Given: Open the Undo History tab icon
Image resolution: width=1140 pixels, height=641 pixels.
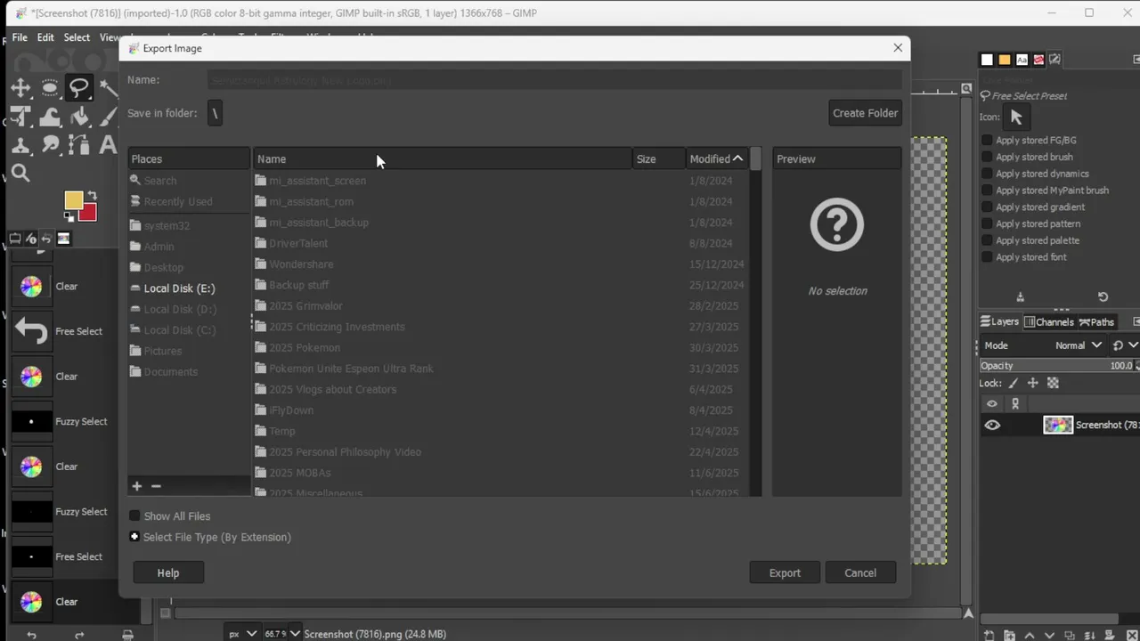Looking at the screenshot, I should [46, 239].
